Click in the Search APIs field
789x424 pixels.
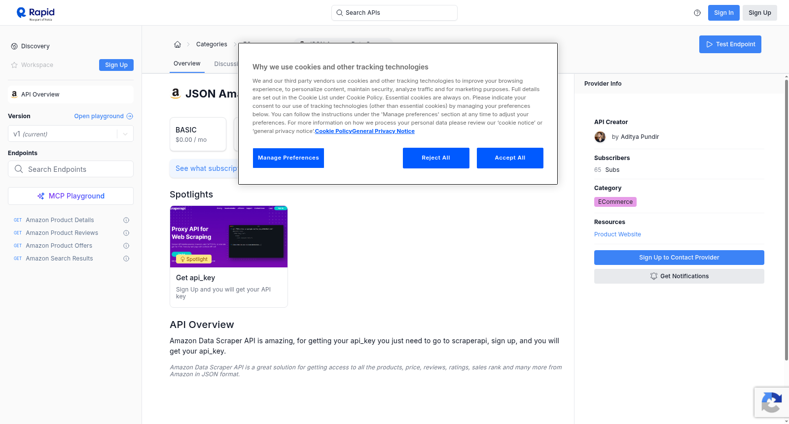pos(394,13)
